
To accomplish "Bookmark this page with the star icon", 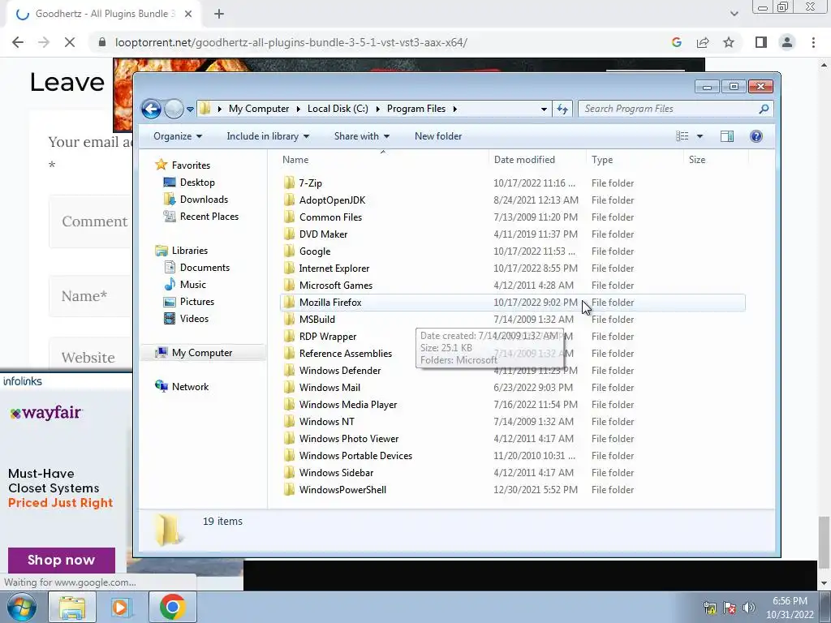I will [x=729, y=42].
